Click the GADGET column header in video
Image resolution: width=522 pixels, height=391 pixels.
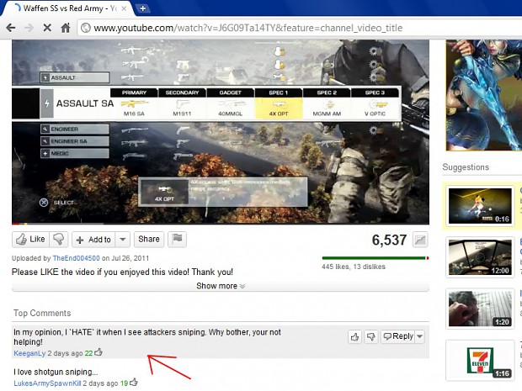coord(231,92)
